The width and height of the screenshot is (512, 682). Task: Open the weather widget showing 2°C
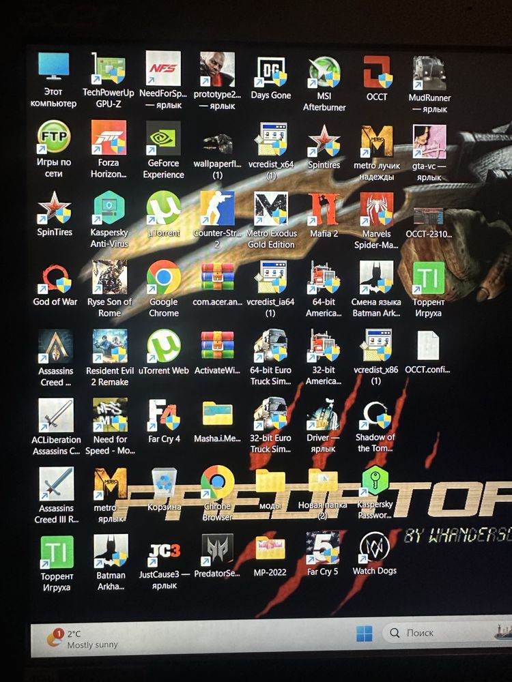point(83,639)
